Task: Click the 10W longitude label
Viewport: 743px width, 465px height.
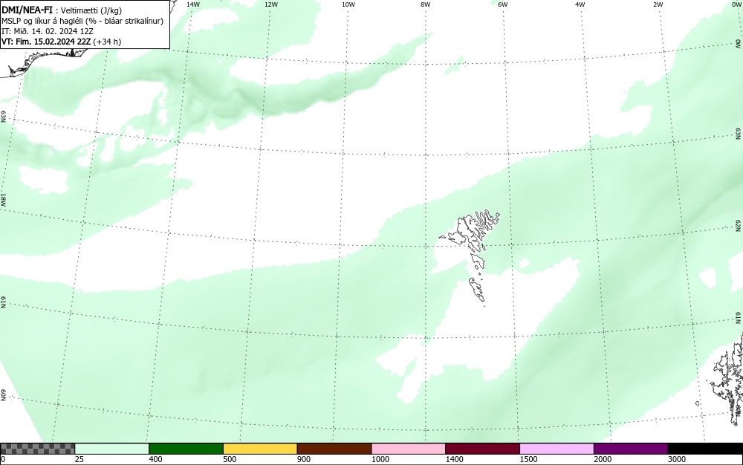Action: pyautogui.click(x=348, y=4)
